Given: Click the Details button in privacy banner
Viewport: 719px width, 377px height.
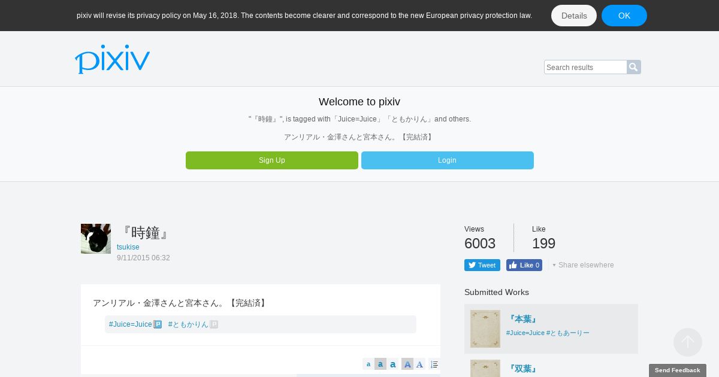Looking at the screenshot, I should pos(574,16).
